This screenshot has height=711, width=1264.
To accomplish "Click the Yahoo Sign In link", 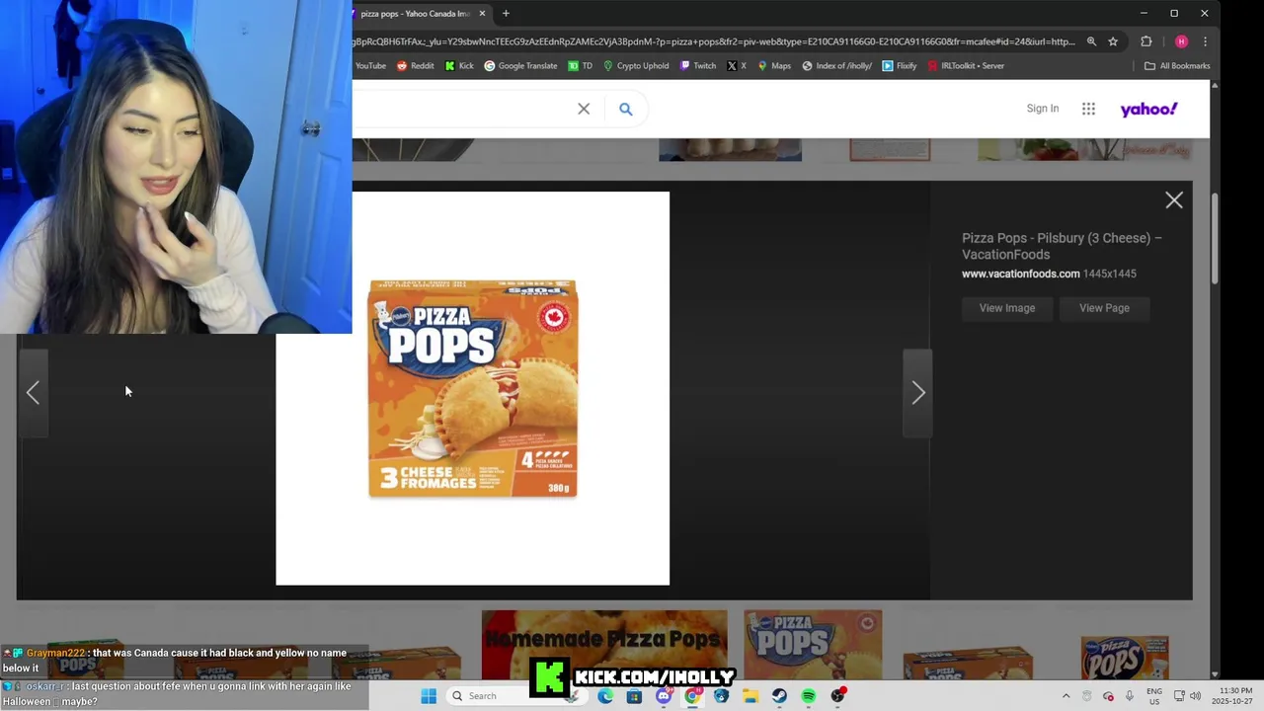I will point(1042,109).
